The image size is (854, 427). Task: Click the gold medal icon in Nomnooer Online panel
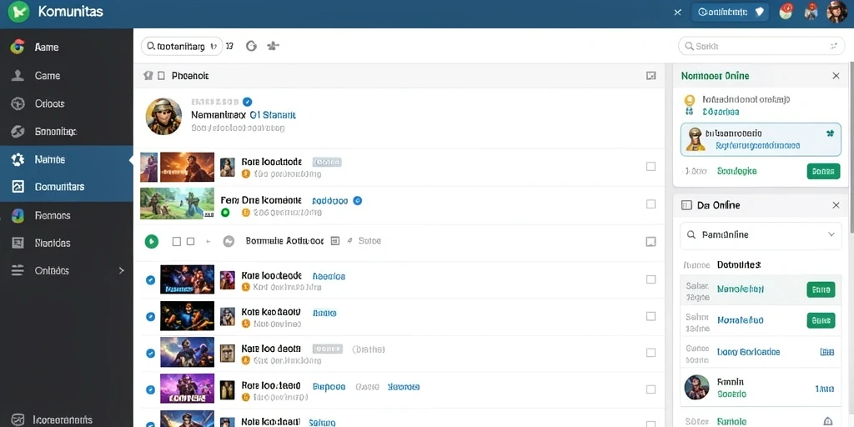[690, 100]
